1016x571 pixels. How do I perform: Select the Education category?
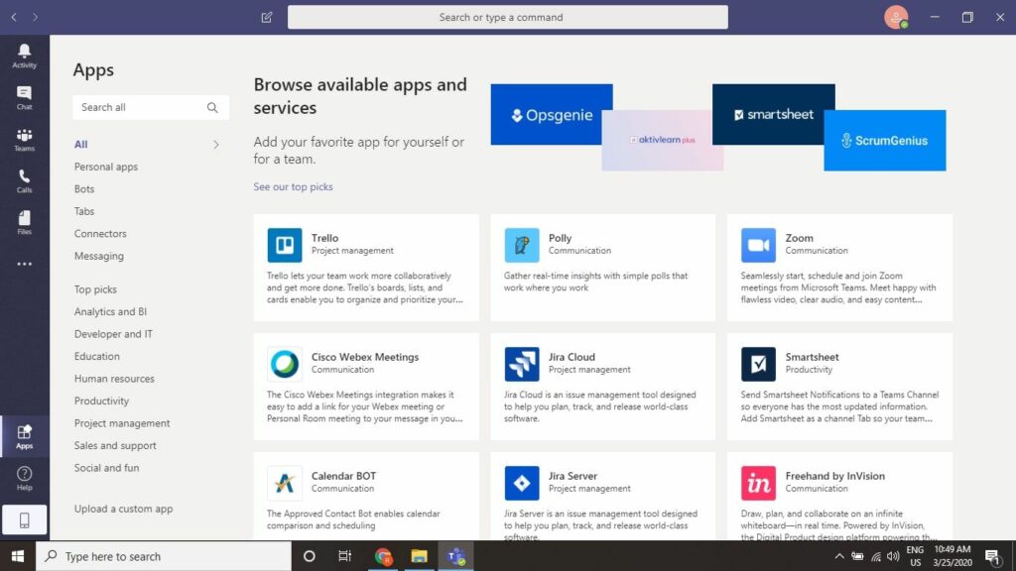(96, 356)
